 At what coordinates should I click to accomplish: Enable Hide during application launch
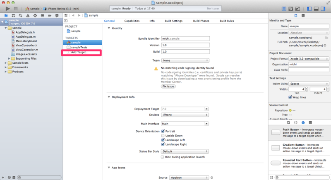(x=162, y=157)
